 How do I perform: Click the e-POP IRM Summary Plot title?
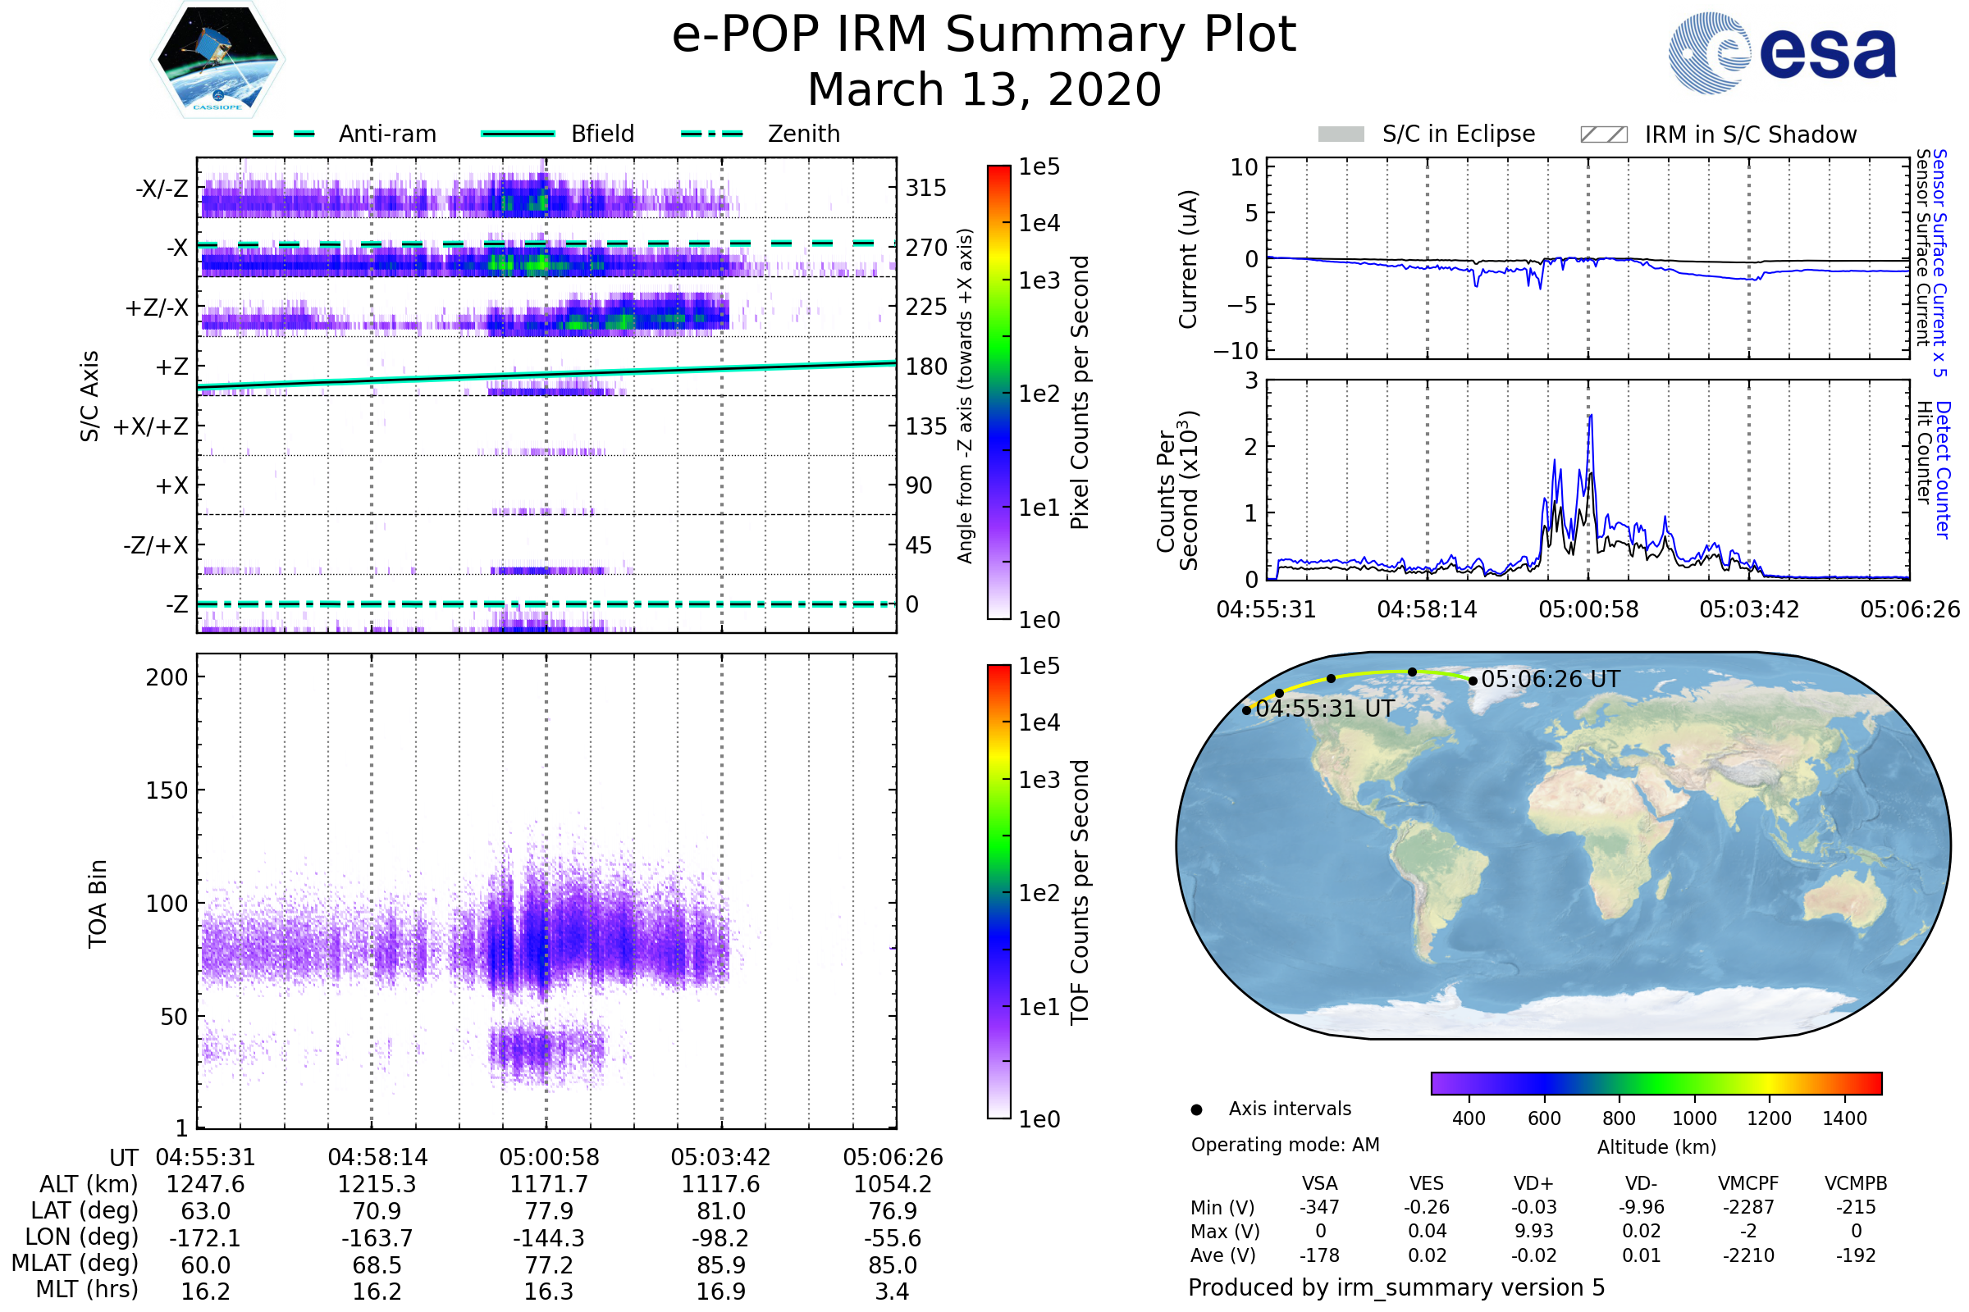(984, 35)
